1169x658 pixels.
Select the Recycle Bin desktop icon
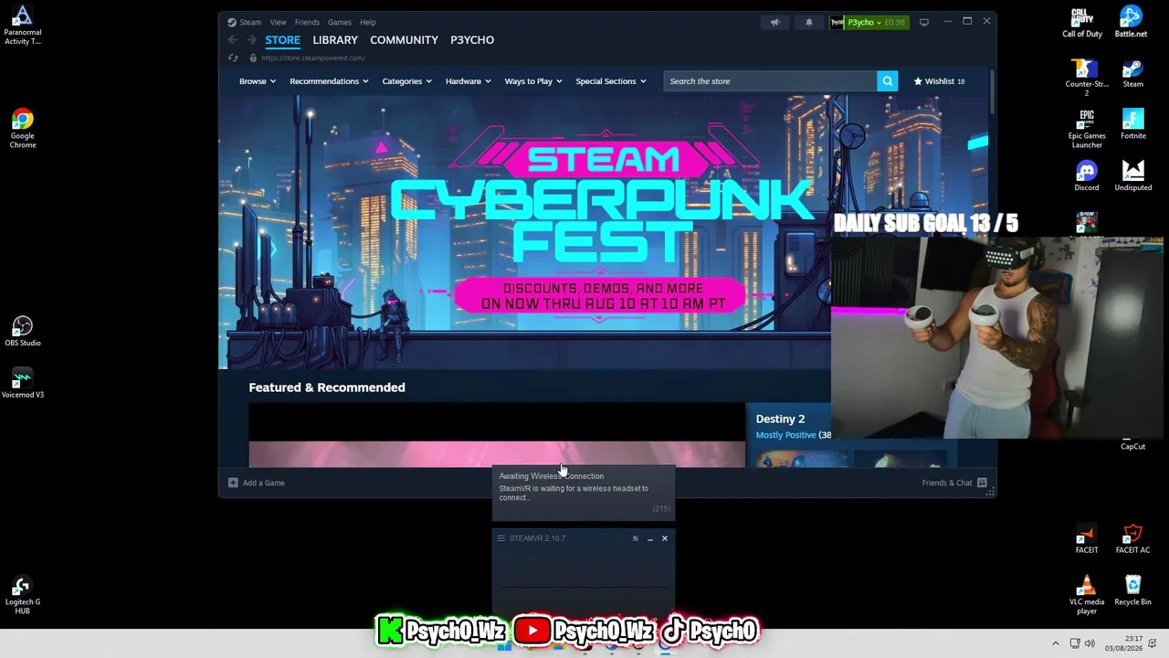1132,590
